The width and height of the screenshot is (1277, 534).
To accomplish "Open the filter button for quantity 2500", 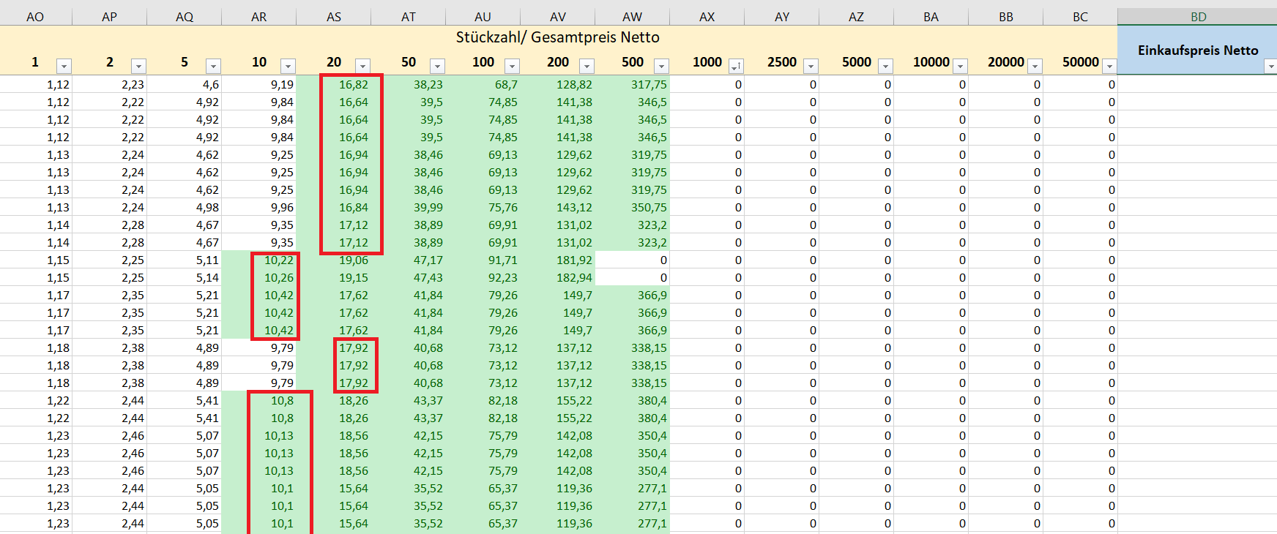I will click(x=811, y=67).
